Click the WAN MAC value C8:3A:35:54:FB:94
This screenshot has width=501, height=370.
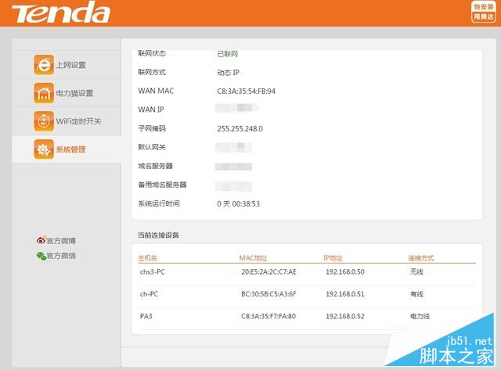pyautogui.click(x=246, y=92)
